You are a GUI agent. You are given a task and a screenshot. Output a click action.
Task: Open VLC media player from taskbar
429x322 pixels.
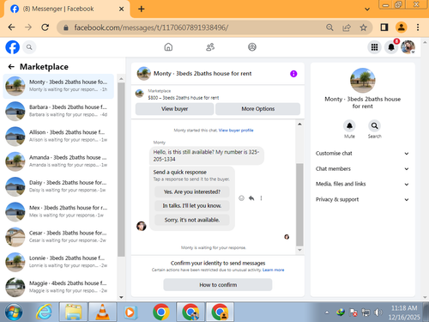pos(102,312)
